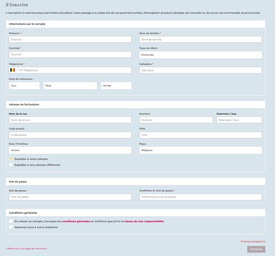Click the Extension / bus field

tap(239, 120)
